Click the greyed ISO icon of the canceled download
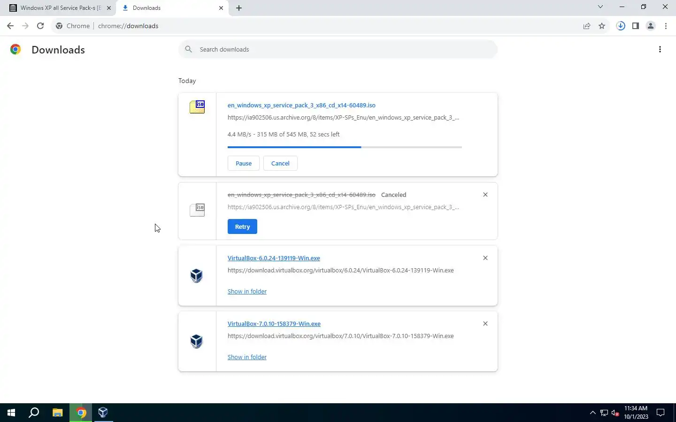676x422 pixels. 197,210
